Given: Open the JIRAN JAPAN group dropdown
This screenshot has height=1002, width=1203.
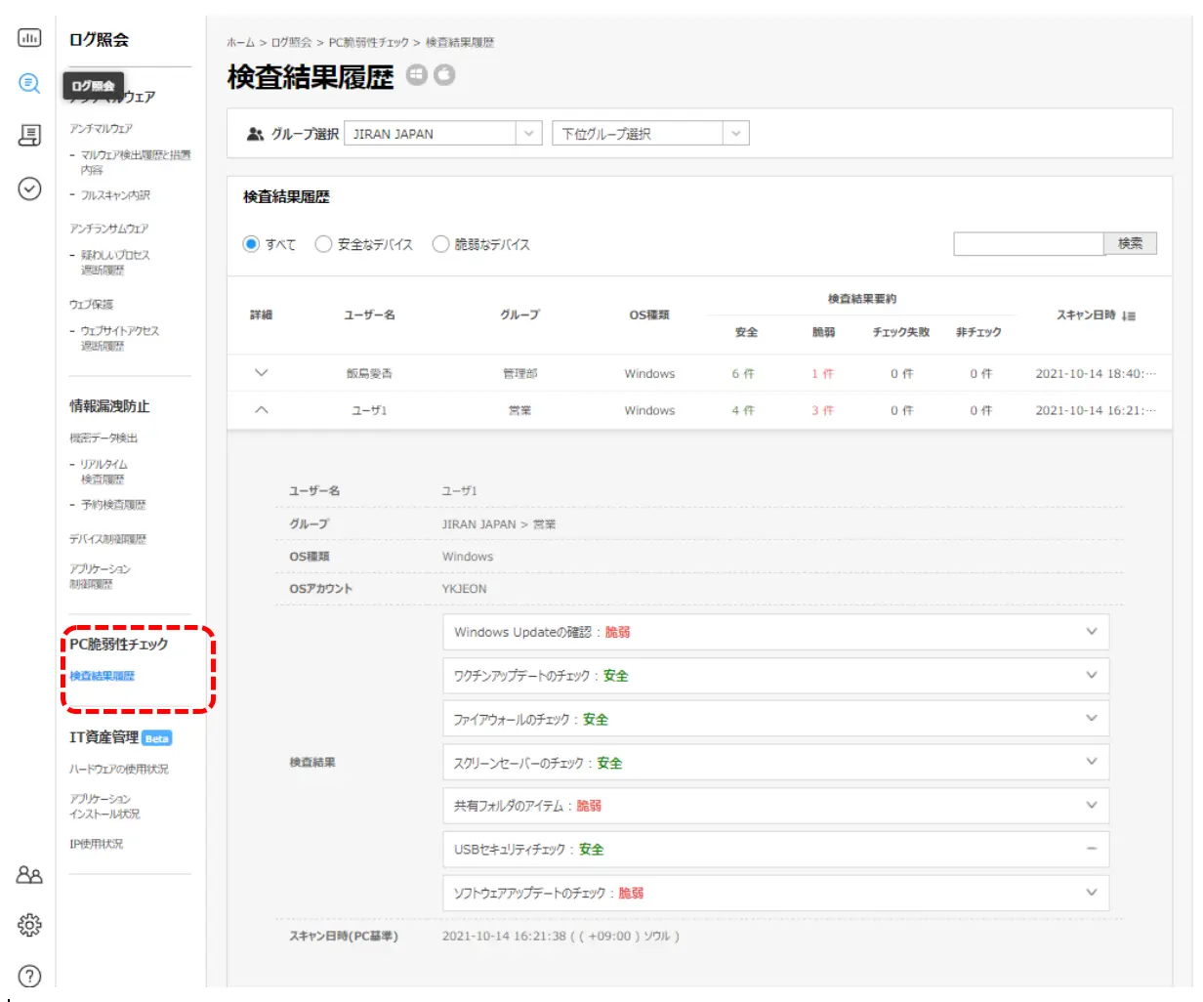Looking at the screenshot, I should pos(442,134).
